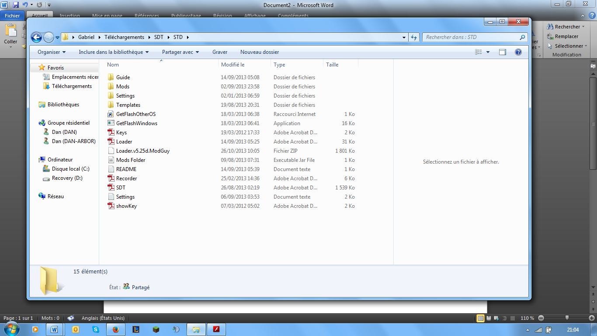Expand the Partager avec dropdown
Viewport: 597px width, 336px height.
tap(180, 52)
